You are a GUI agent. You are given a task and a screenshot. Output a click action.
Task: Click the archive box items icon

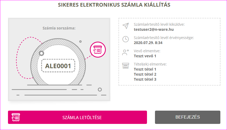coord(125,66)
